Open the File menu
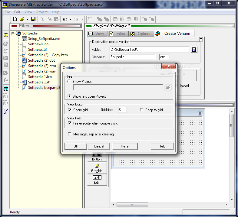The image size is (238, 217). click(7, 12)
